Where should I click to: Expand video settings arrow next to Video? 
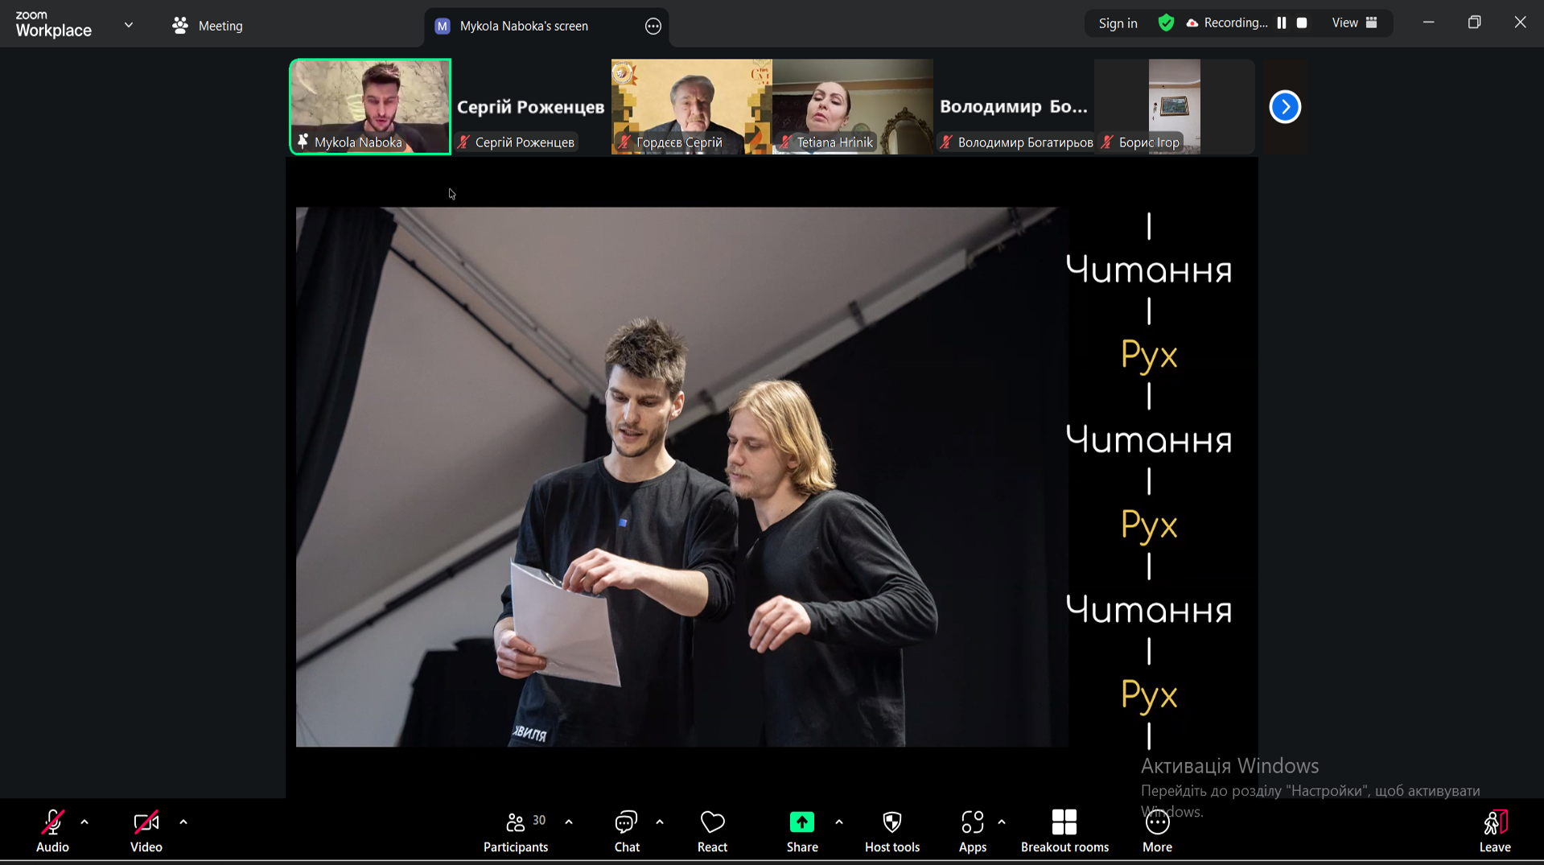183,822
